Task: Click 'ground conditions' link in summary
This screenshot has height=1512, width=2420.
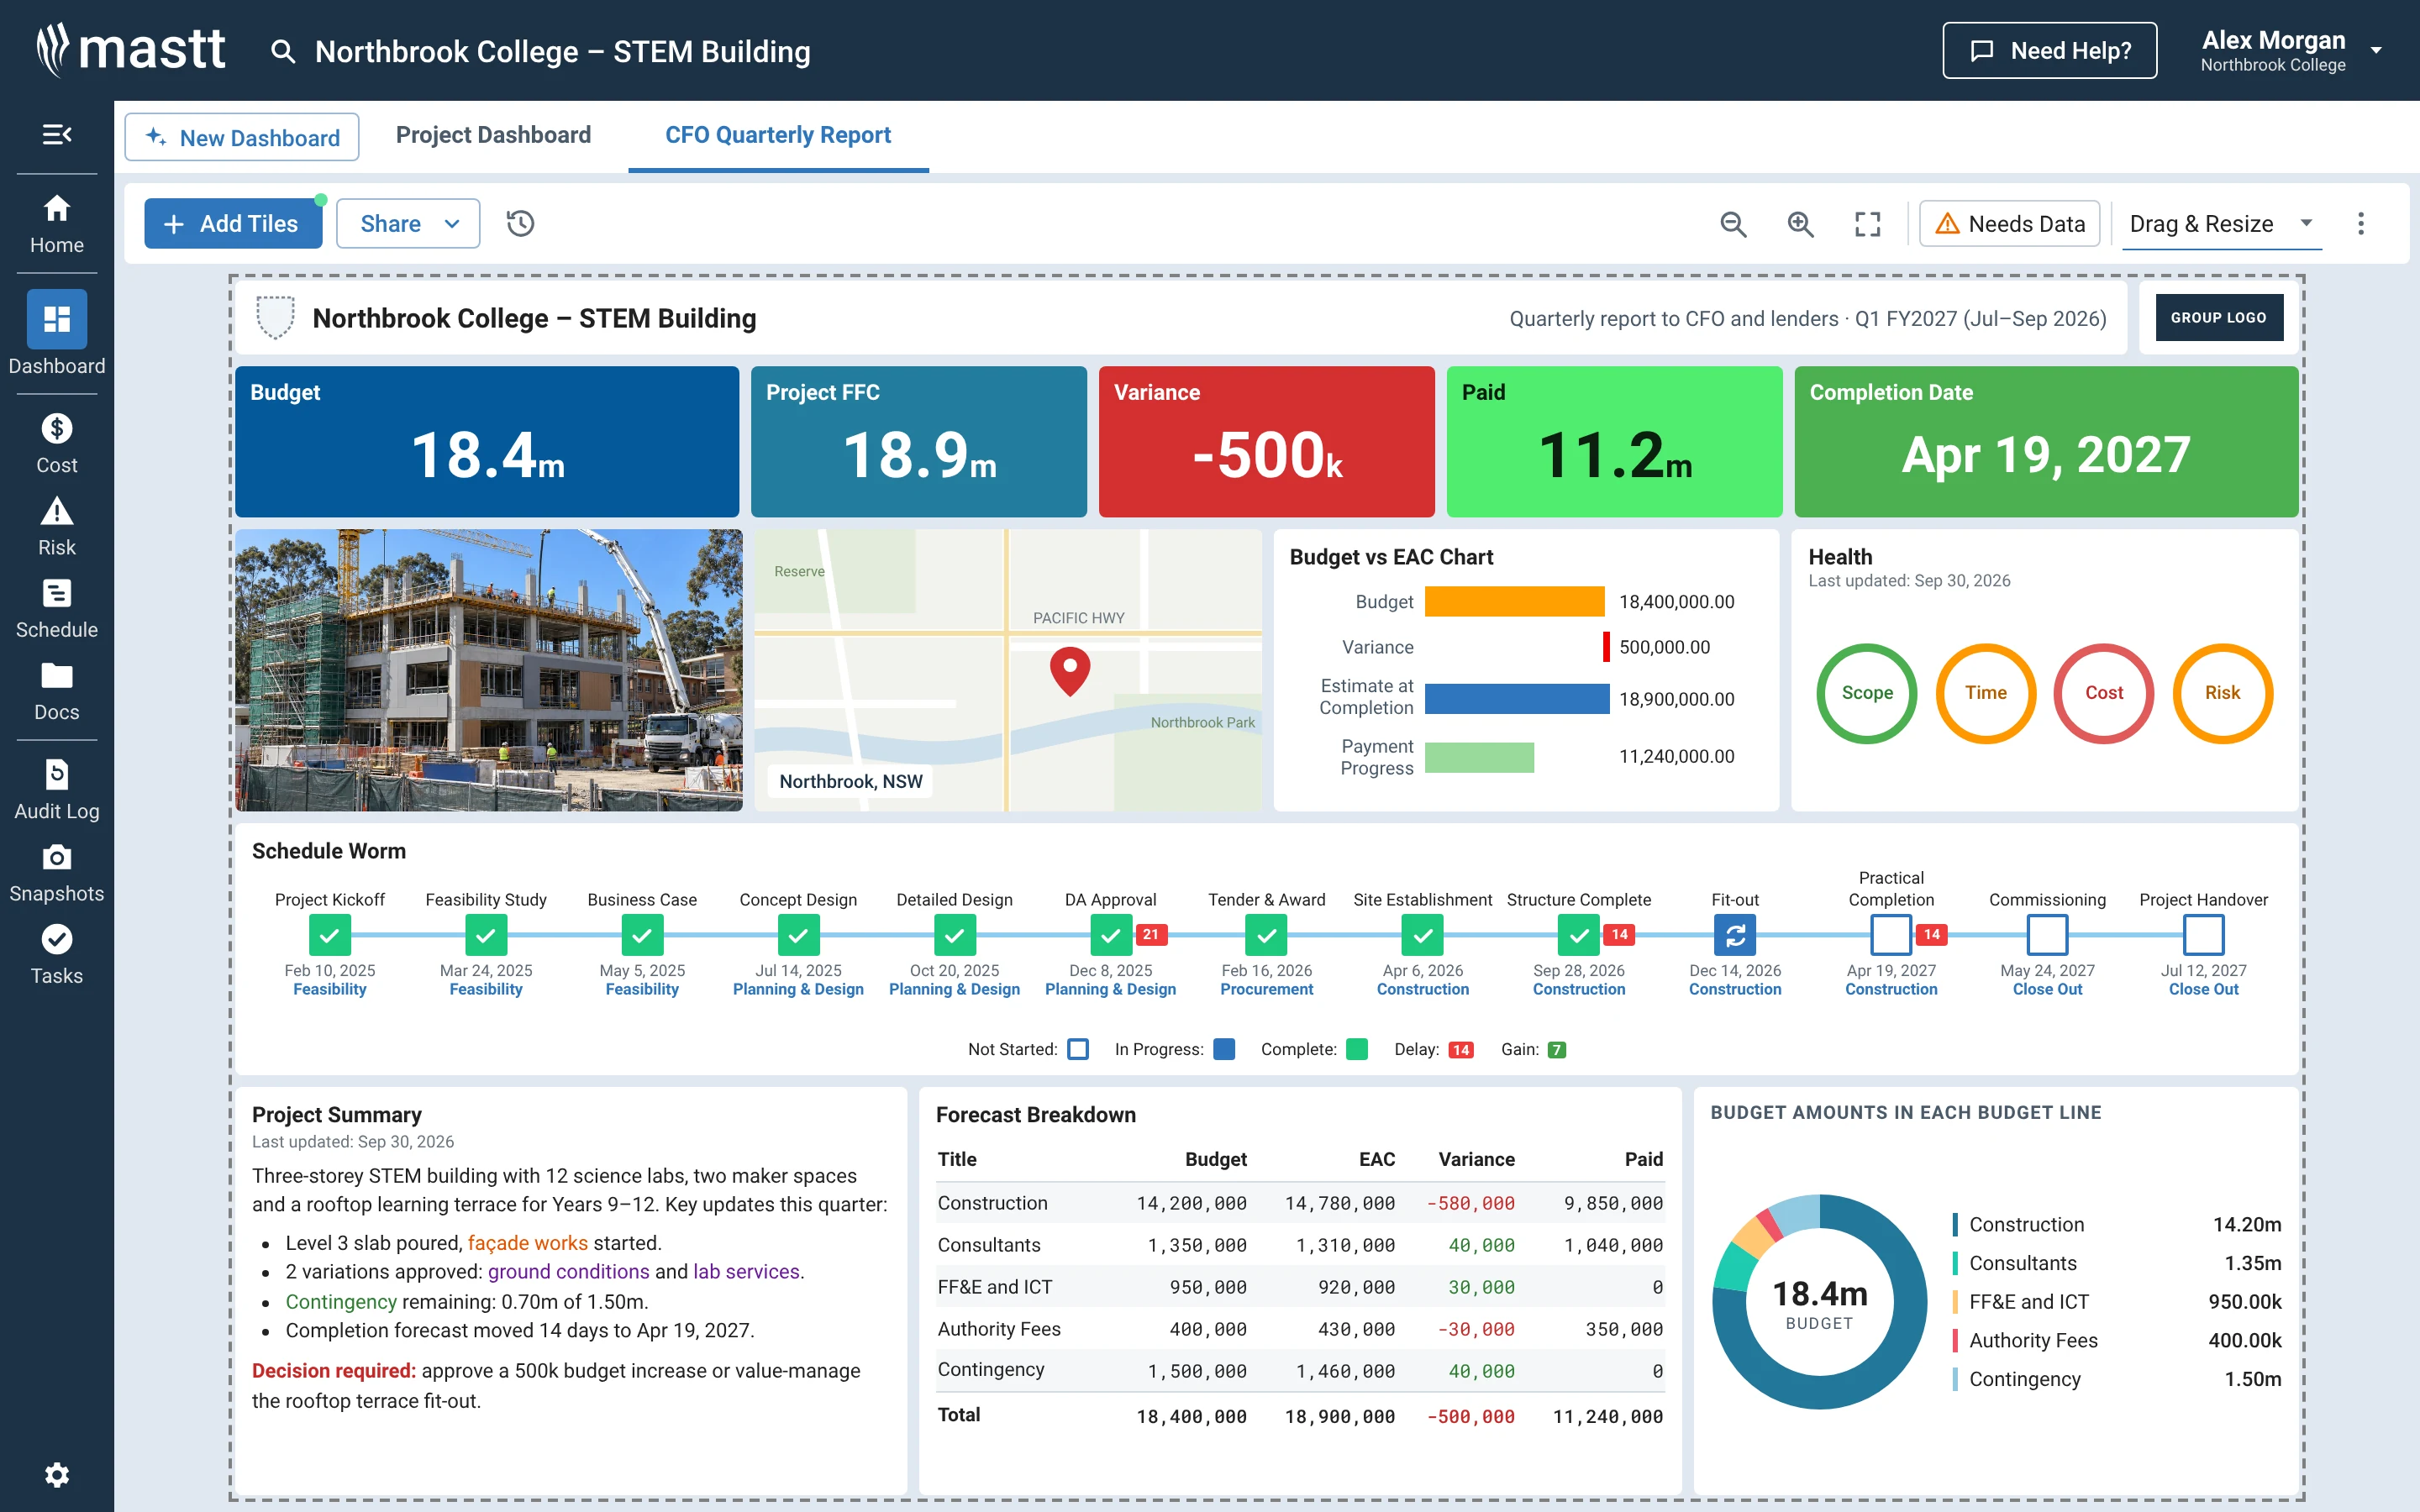Action: point(568,1272)
